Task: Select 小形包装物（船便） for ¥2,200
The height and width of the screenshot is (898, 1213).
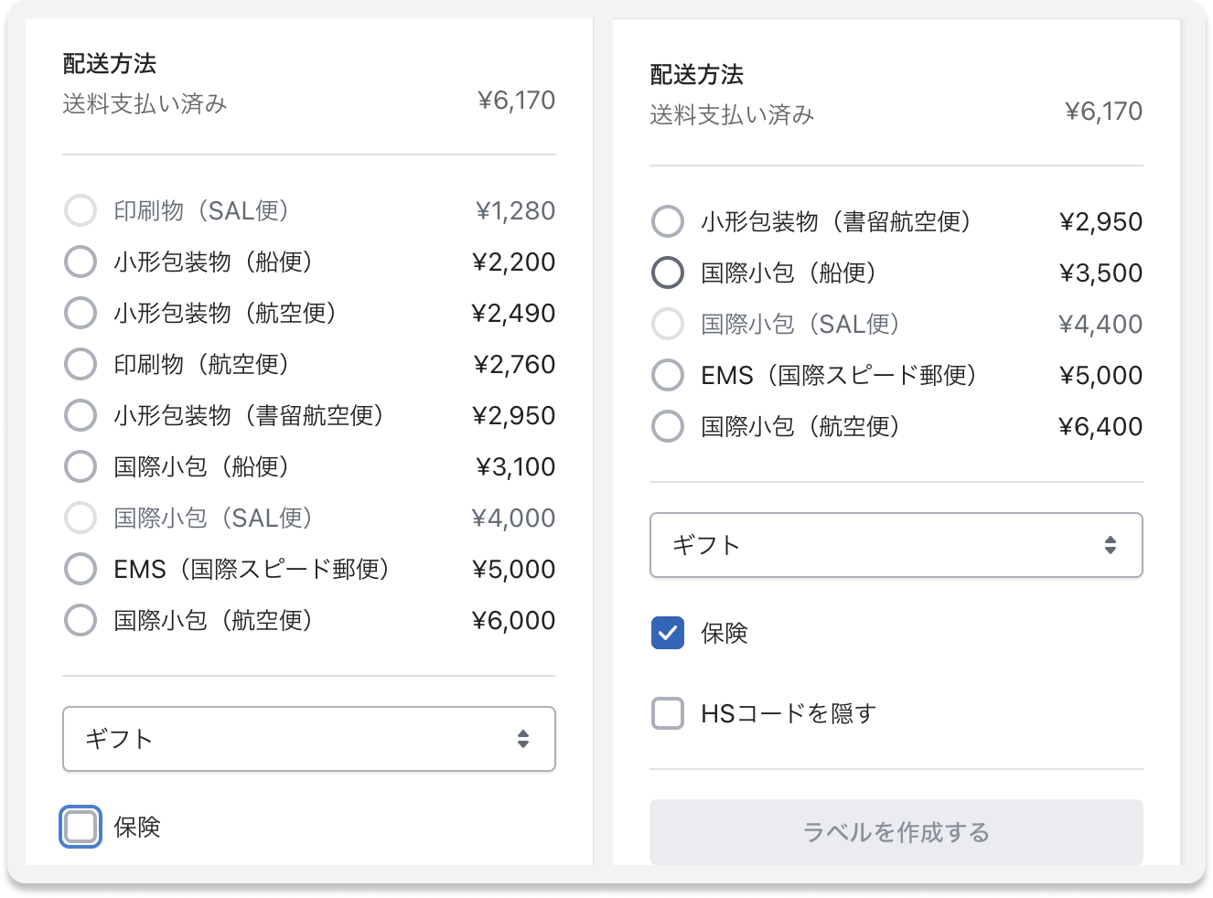Action: 81,262
